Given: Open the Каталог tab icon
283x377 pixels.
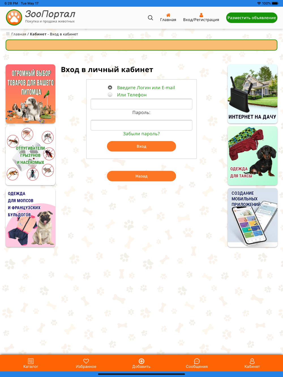Looking at the screenshot, I should pyautogui.click(x=31, y=361).
